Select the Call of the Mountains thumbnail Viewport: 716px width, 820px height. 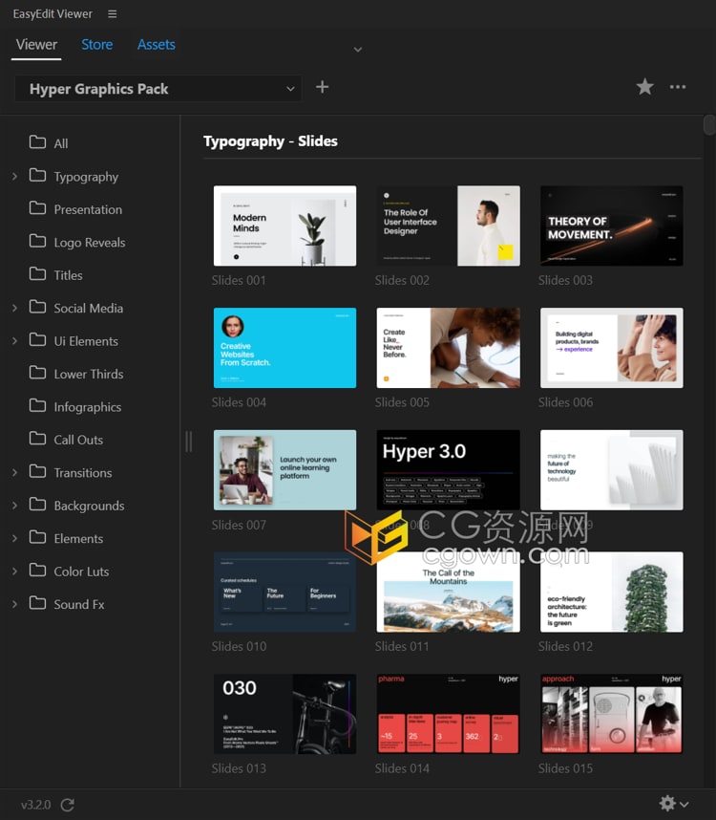(x=448, y=592)
